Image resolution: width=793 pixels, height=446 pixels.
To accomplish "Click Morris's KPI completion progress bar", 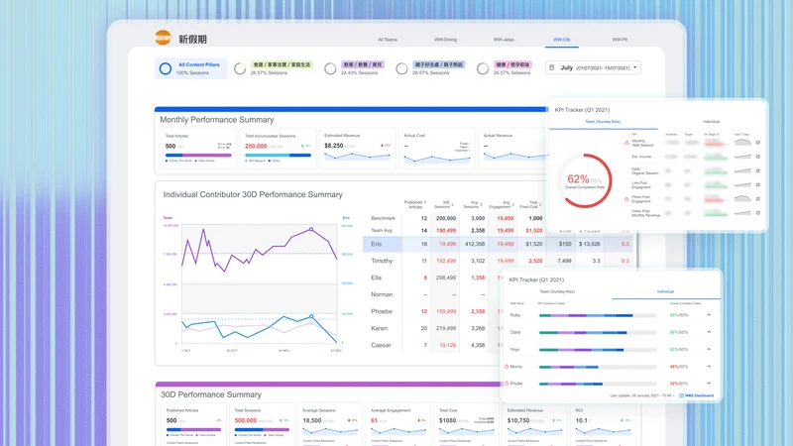I will 598,367.
